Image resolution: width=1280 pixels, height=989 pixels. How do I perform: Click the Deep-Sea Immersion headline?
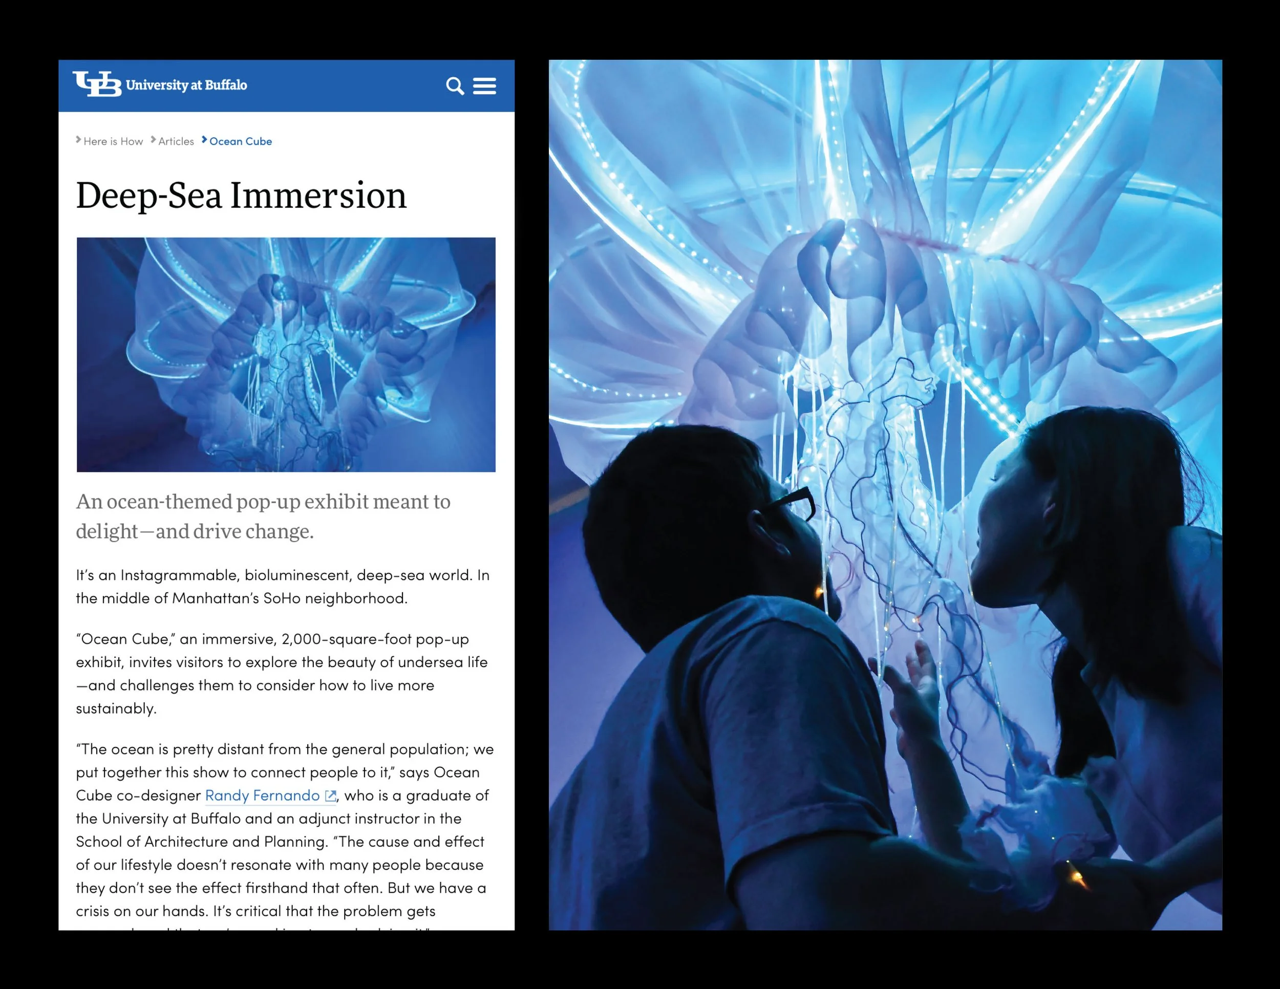click(x=241, y=196)
